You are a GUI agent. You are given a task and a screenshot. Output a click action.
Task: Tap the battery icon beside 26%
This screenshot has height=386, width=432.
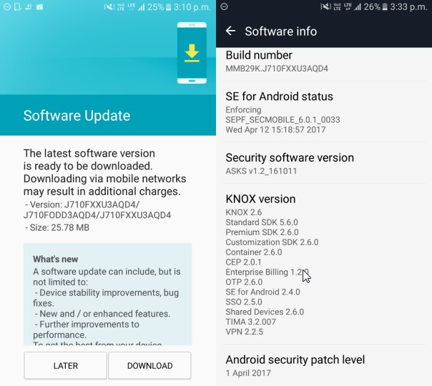pos(385,7)
